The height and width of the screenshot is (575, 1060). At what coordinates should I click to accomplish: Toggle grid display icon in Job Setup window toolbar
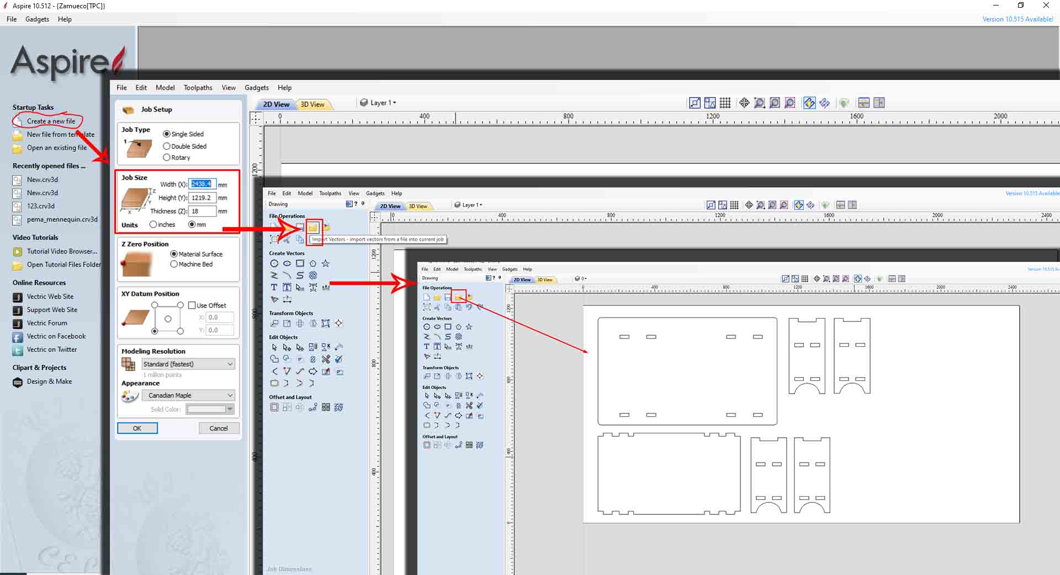click(725, 103)
